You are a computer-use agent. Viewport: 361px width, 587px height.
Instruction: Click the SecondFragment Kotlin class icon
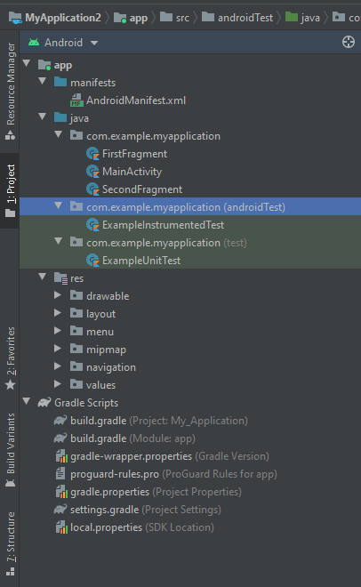[92, 189]
